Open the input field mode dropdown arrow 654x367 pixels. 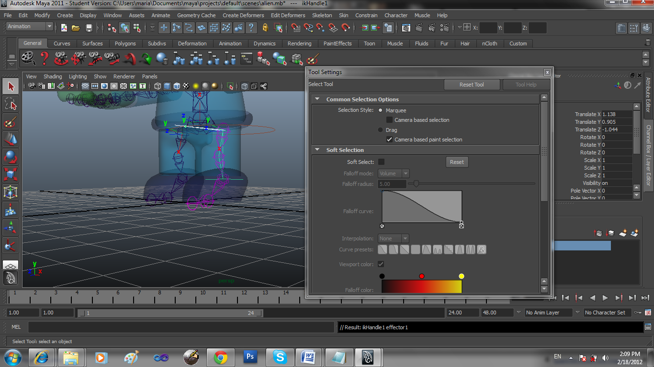pyautogui.click(x=460, y=28)
